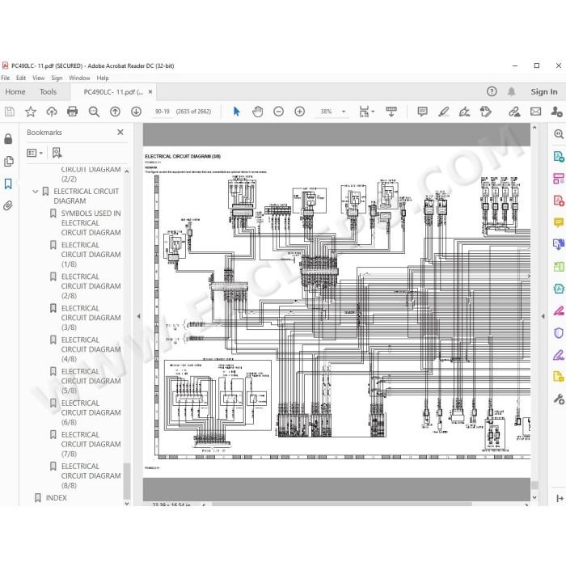Close the Bookmarks panel
This screenshot has width=566, height=566.
[120, 133]
